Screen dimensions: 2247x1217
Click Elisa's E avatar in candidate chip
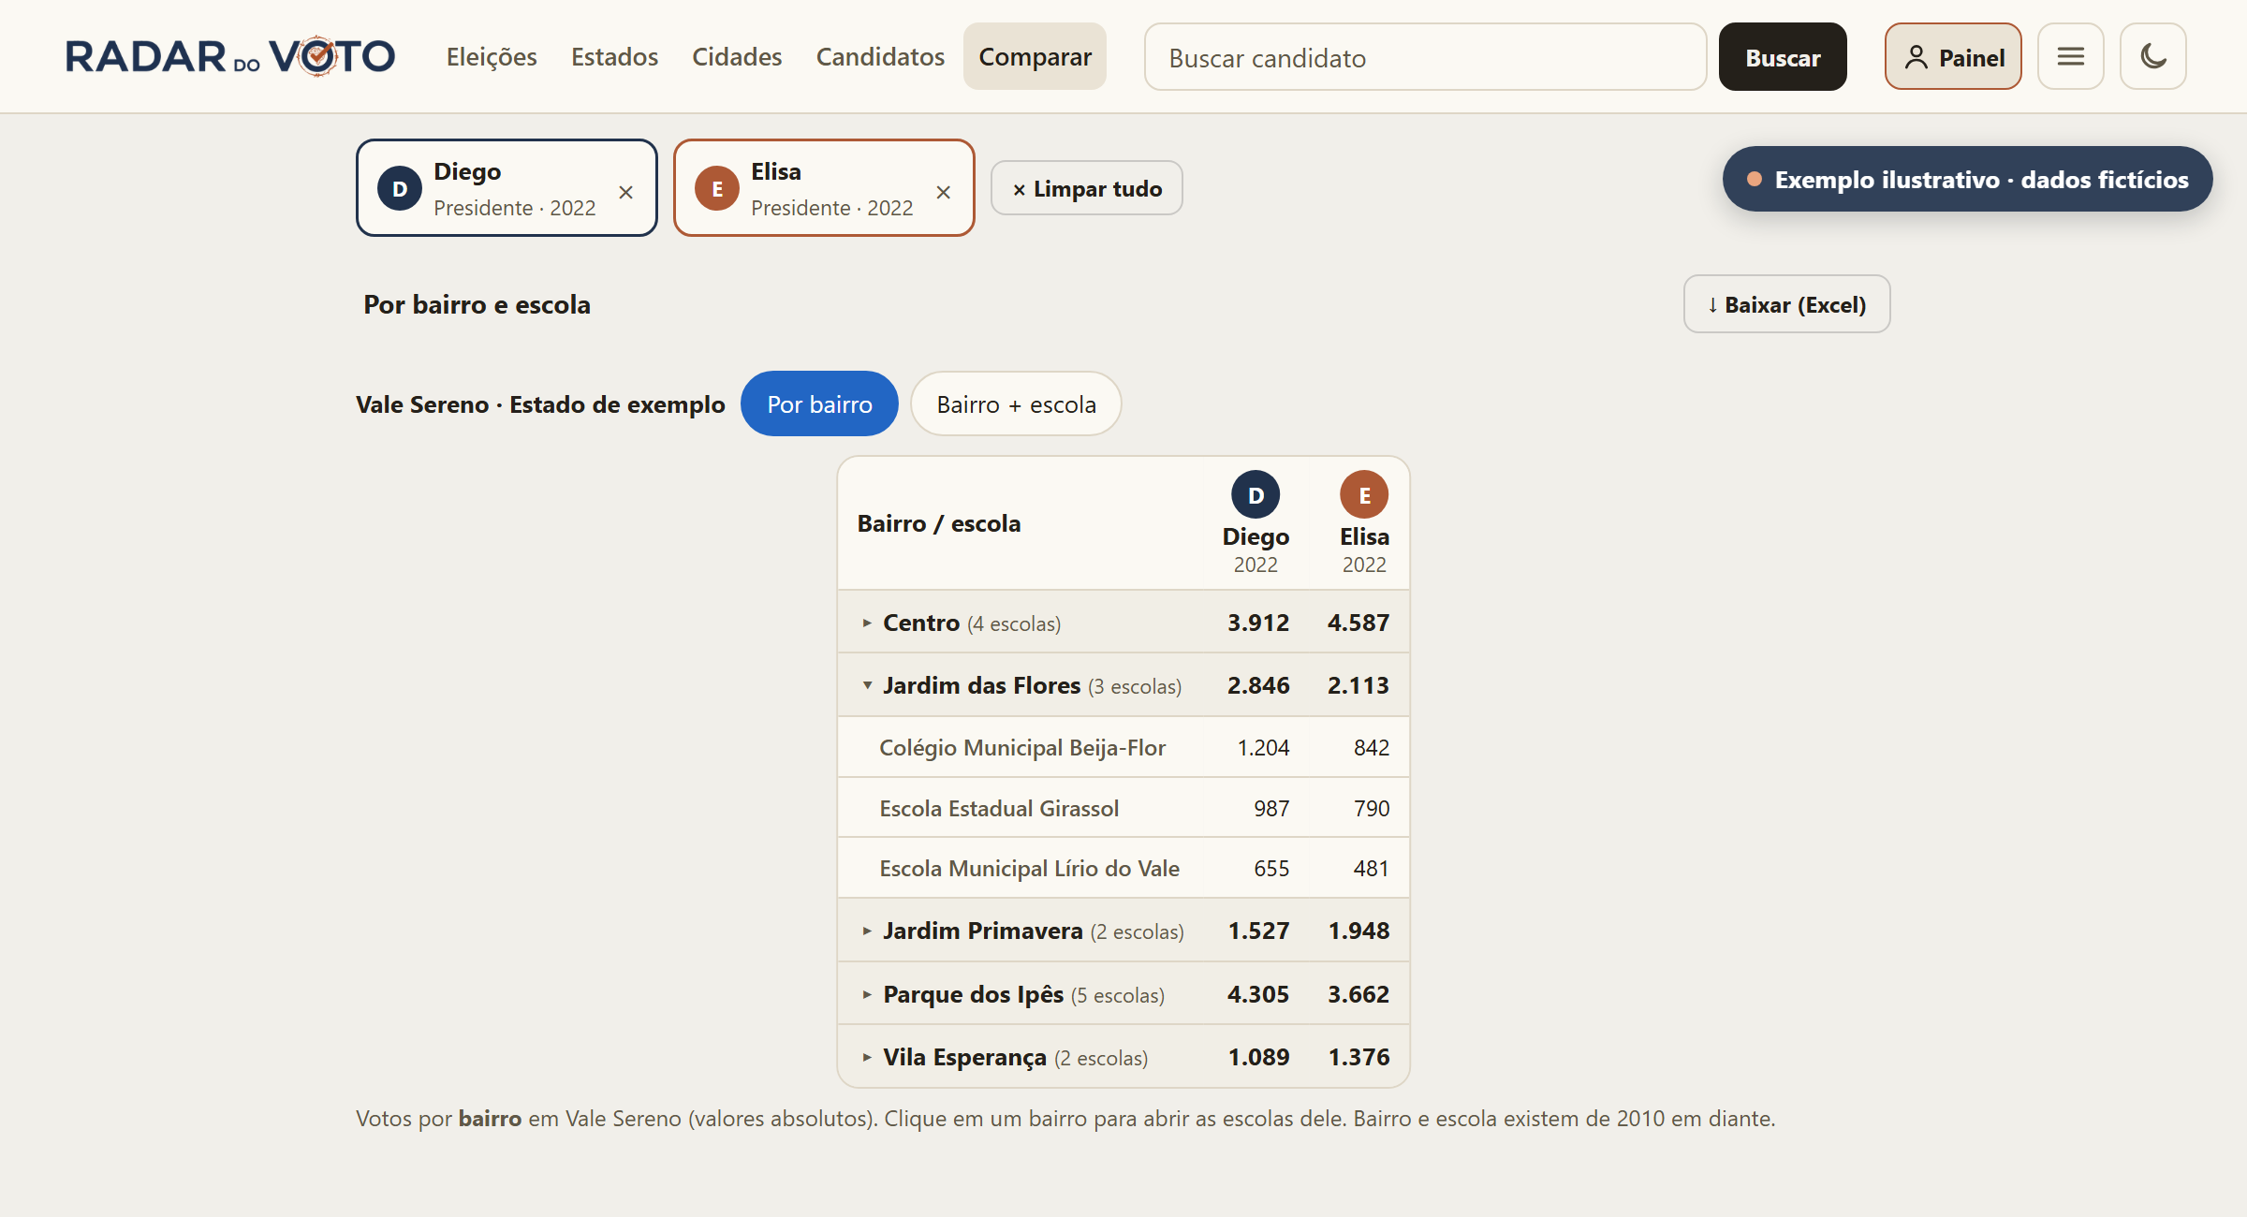(x=717, y=188)
